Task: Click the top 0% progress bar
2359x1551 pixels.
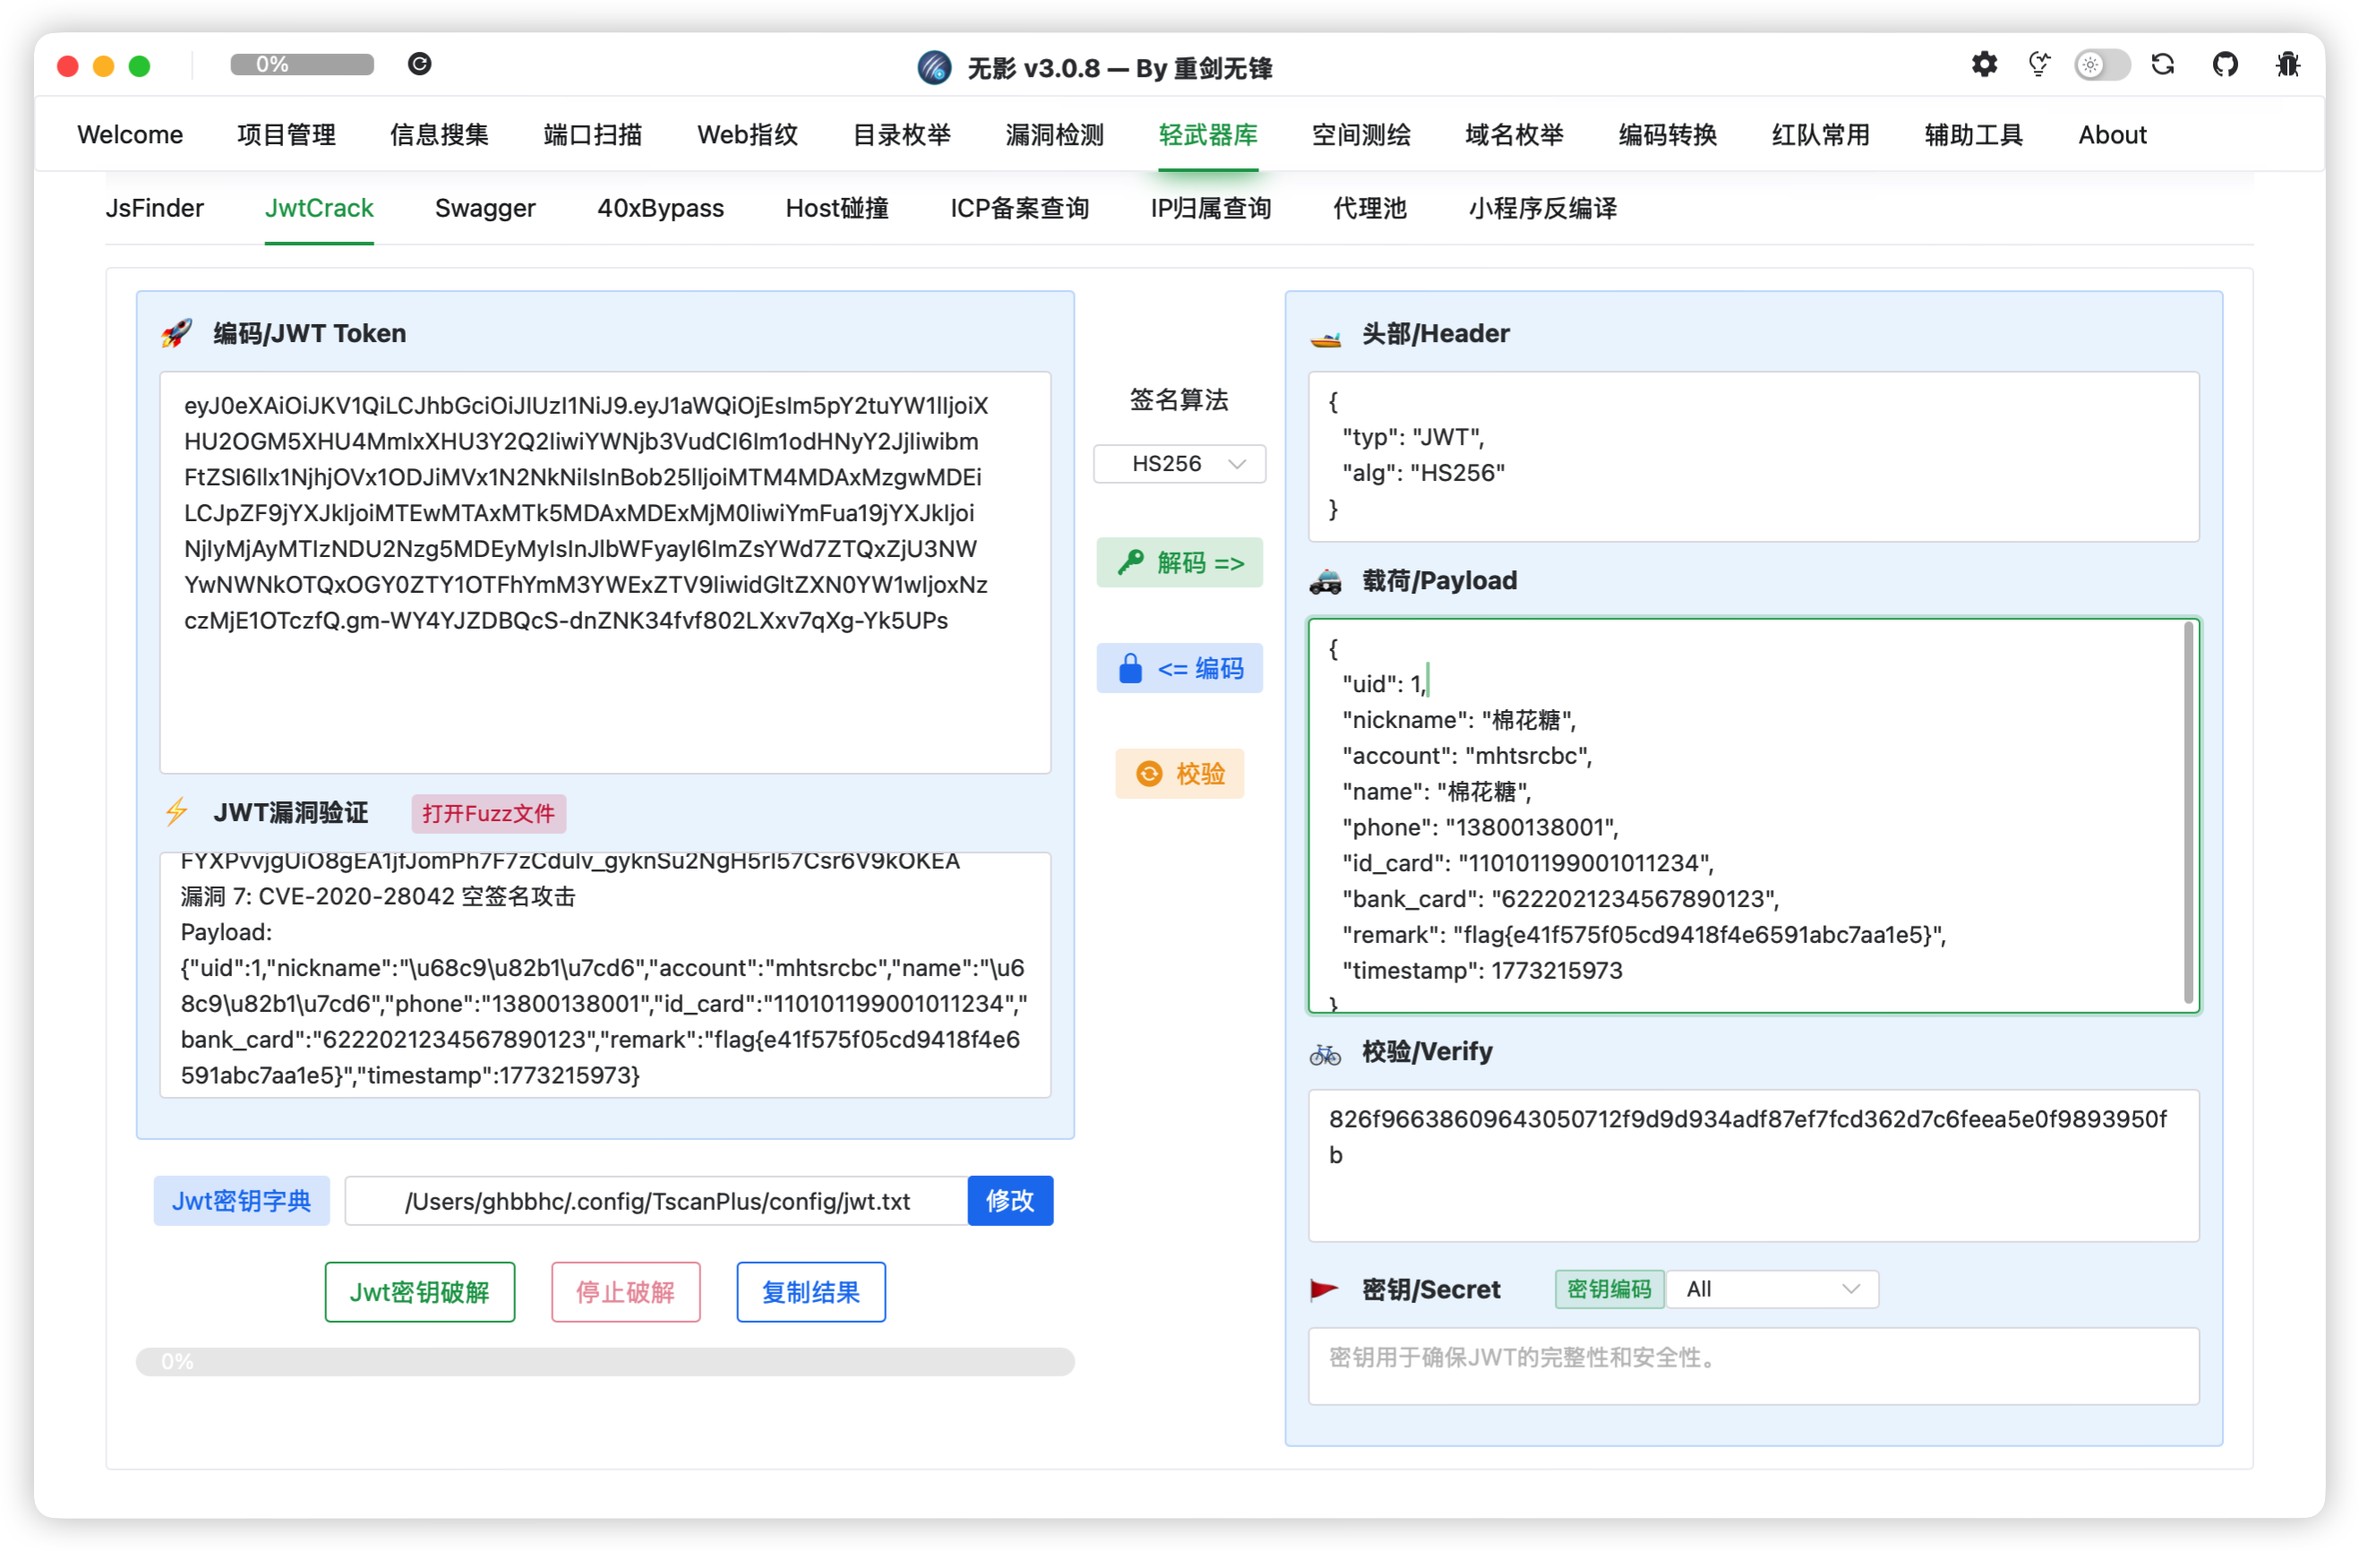Action: (x=301, y=64)
